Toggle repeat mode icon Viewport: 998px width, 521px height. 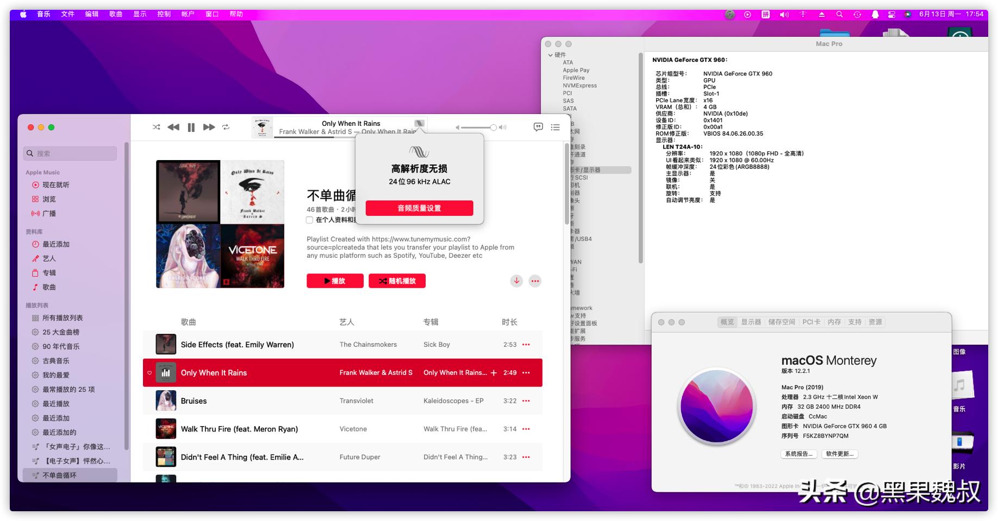pos(226,127)
